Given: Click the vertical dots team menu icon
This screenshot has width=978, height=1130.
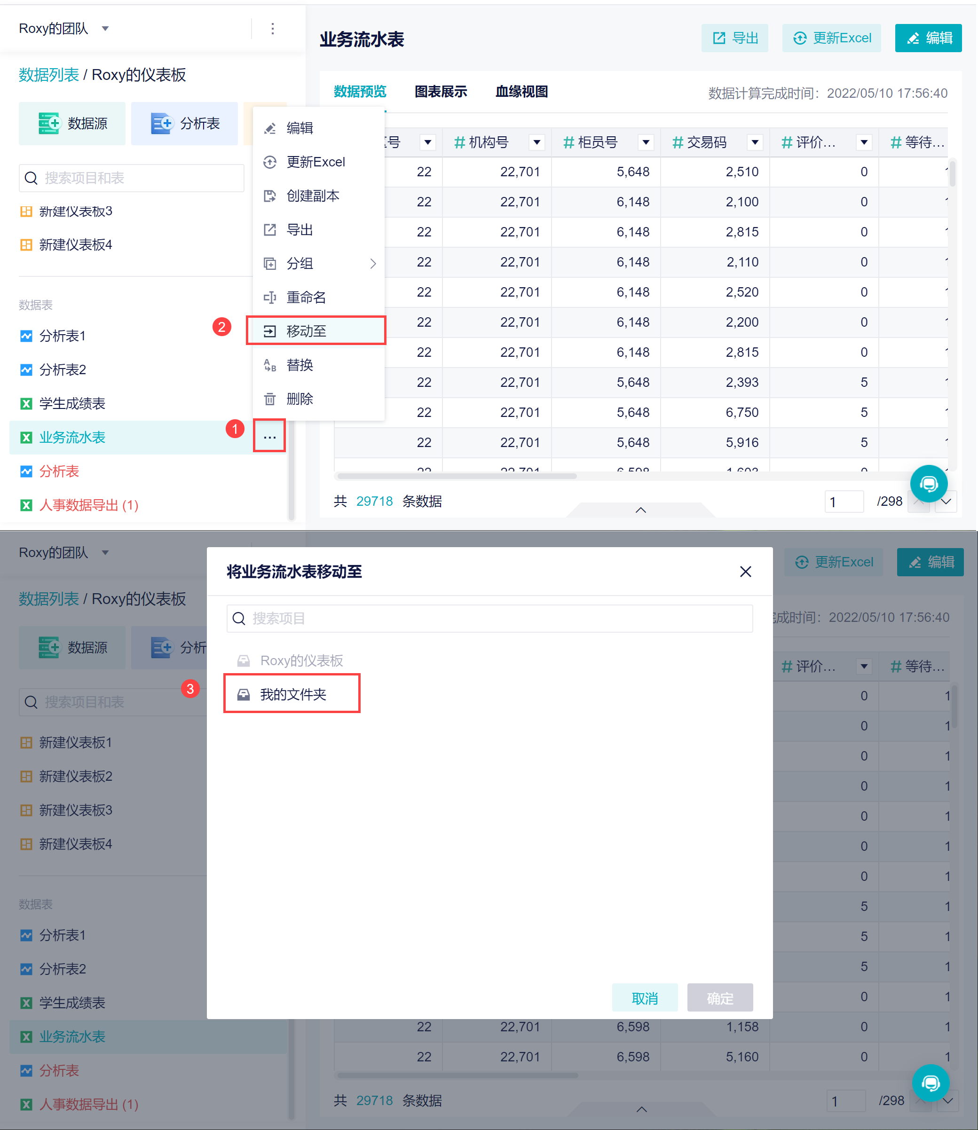Looking at the screenshot, I should (x=272, y=28).
